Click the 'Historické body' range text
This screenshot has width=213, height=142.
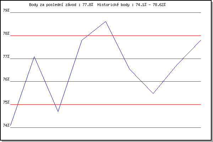click(131, 5)
